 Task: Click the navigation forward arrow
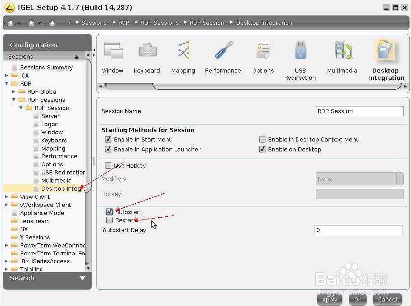click(x=32, y=23)
